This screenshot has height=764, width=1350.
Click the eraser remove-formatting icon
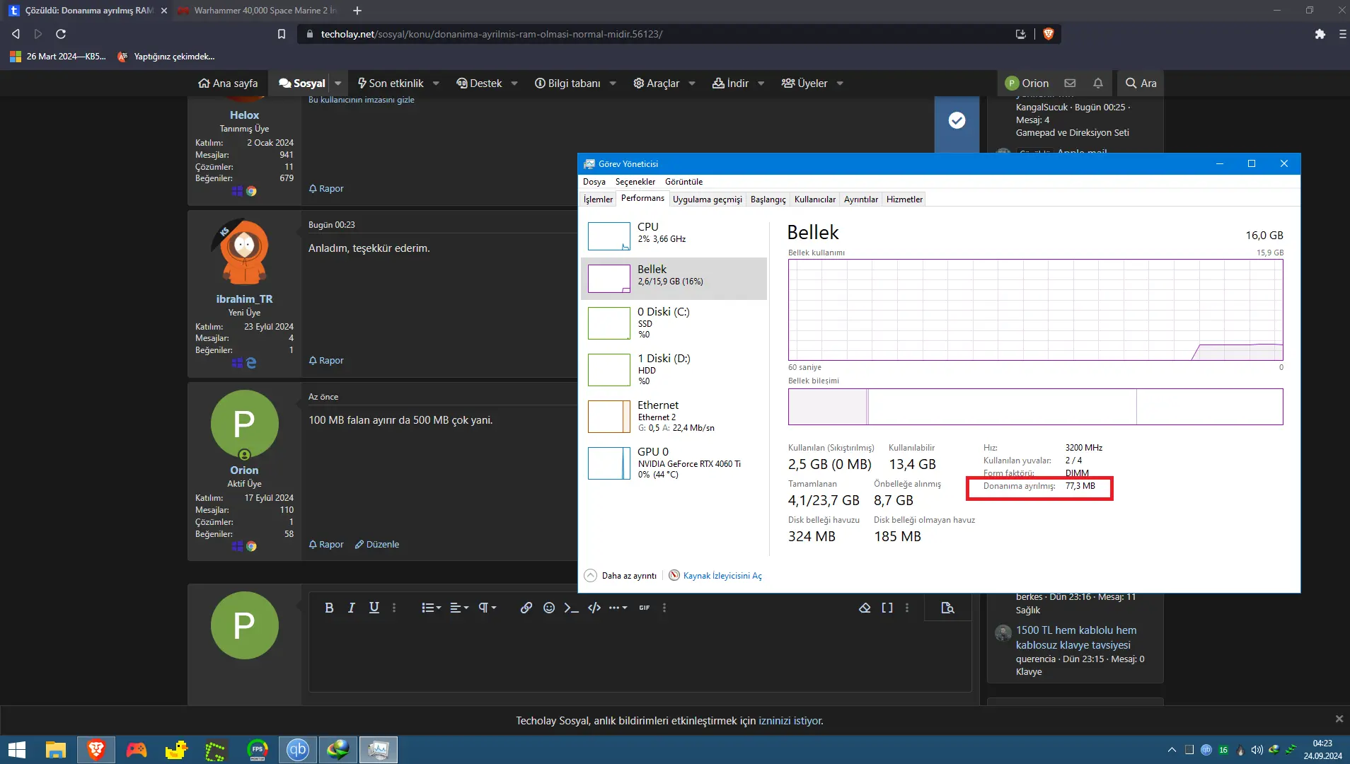pos(865,608)
